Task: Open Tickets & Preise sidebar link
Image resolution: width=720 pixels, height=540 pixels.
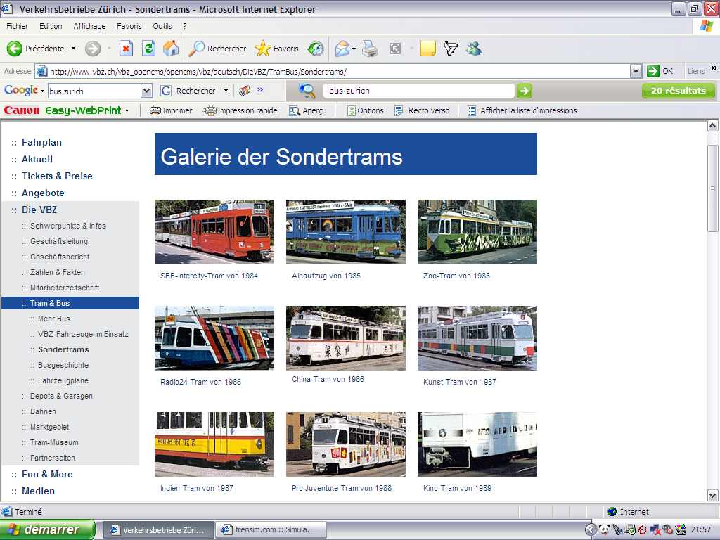Action: (x=57, y=176)
